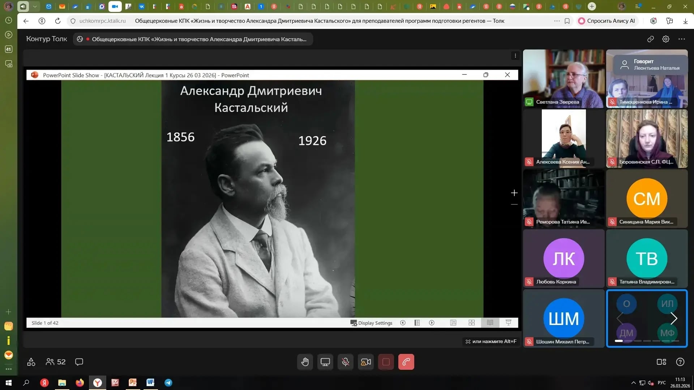Click fullscreen hint Alt+F button
This screenshot has height=390, width=694.
491,341
